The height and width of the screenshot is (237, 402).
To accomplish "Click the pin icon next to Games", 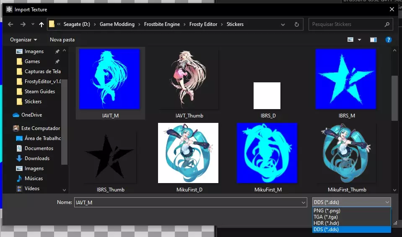I will click(57, 61).
